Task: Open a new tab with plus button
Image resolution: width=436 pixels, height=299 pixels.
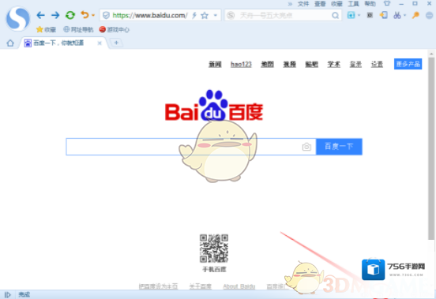Action: [116, 43]
